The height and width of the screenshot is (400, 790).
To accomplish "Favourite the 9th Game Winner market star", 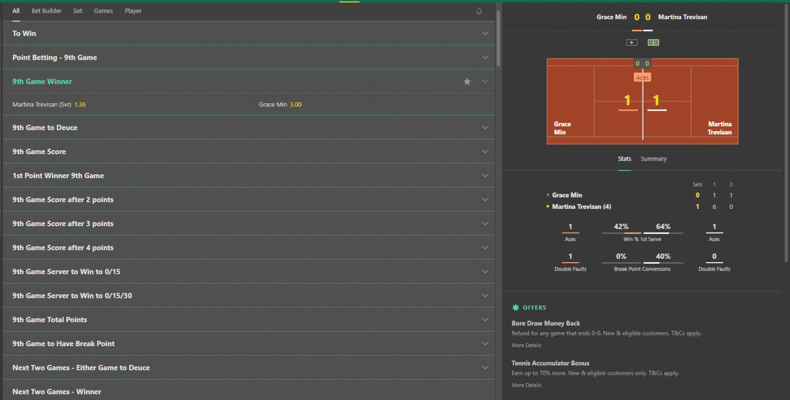I will click(467, 81).
